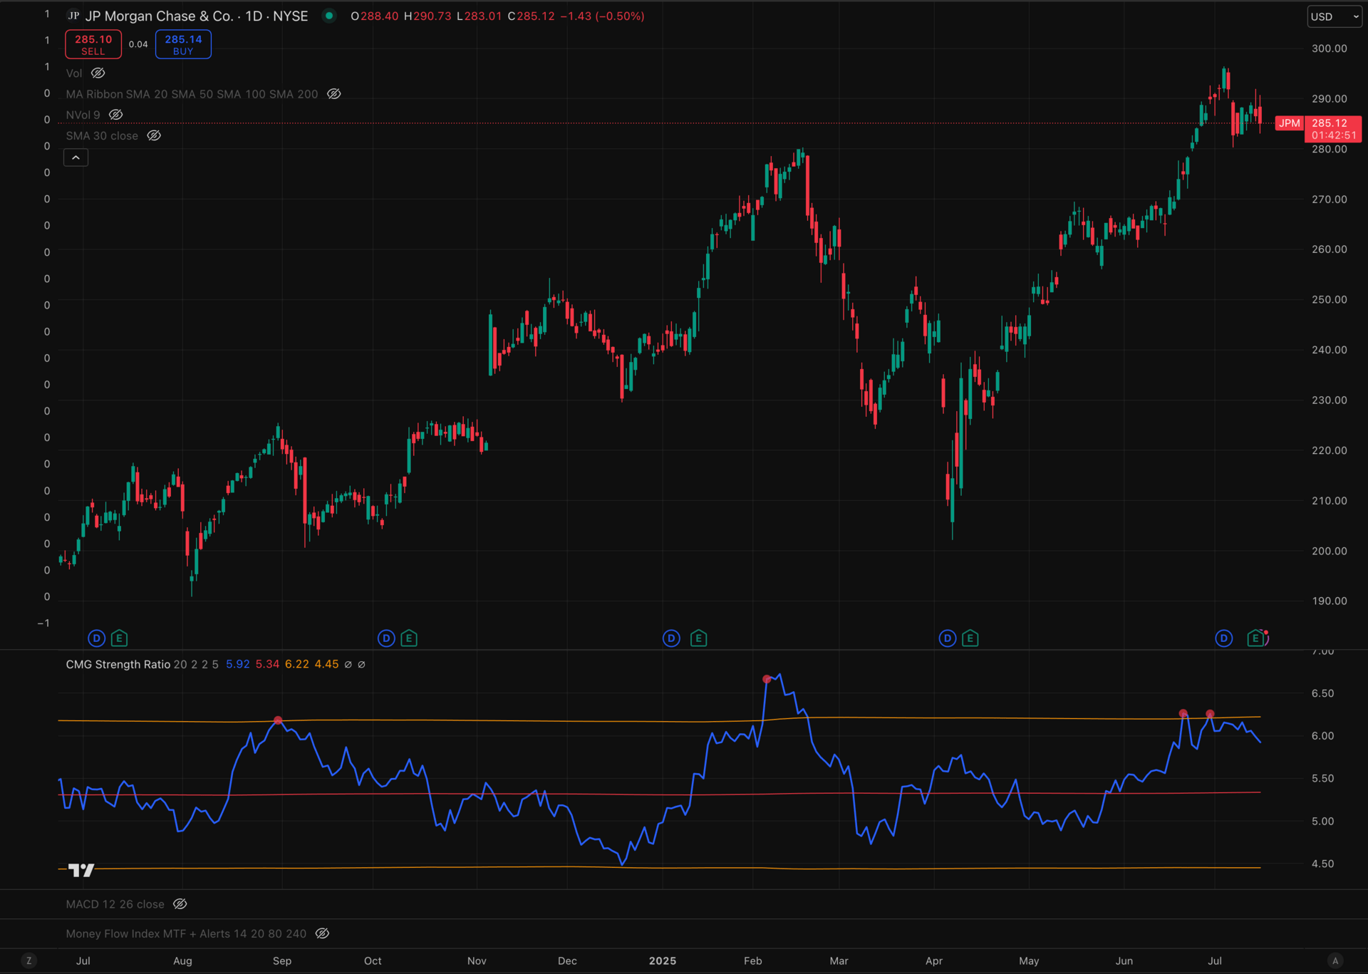Click the 285.14 BUY button

183,44
